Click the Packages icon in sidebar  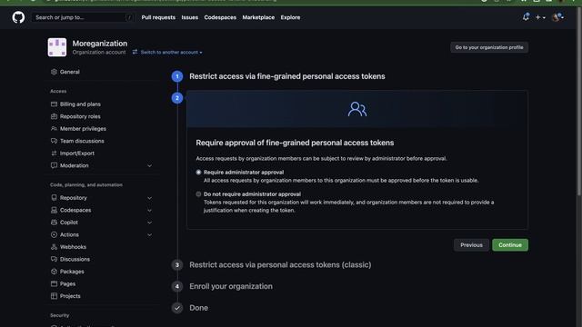click(54, 272)
